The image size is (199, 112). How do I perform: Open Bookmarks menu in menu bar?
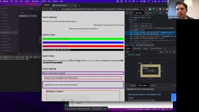point(35,1)
